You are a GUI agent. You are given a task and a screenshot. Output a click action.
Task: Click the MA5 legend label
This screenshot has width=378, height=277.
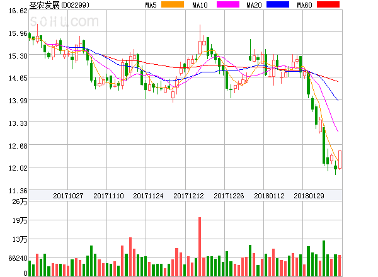pyautogui.click(x=151, y=5)
